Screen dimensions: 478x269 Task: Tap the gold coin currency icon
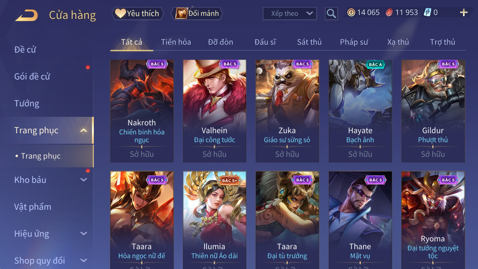351,13
